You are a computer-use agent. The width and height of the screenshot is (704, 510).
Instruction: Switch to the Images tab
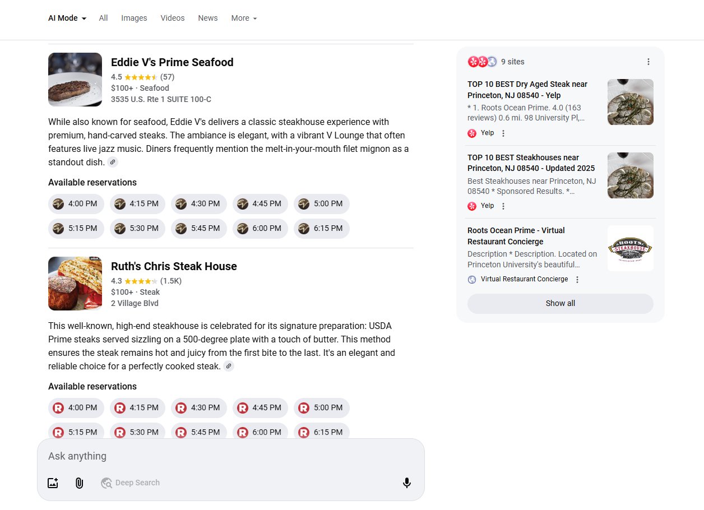click(x=134, y=18)
